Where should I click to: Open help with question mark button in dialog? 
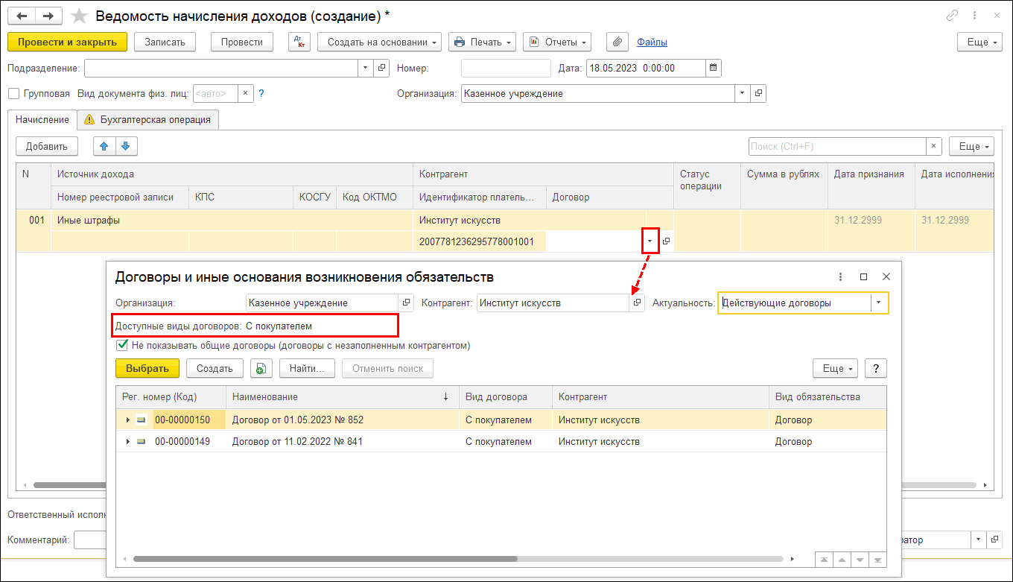876,368
